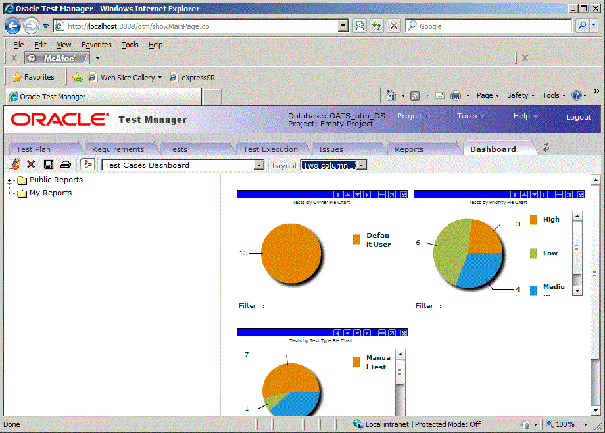Restore the Tests by Owner panel
Screen dimensions: 605x433
pyautogui.click(x=392, y=195)
